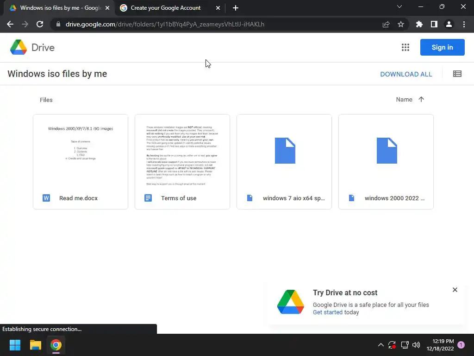Switch to list layout view

click(457, 74)
